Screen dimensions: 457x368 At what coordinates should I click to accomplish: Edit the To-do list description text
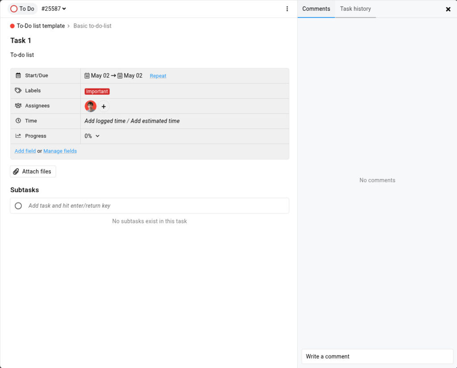click(x=22, y=55)
